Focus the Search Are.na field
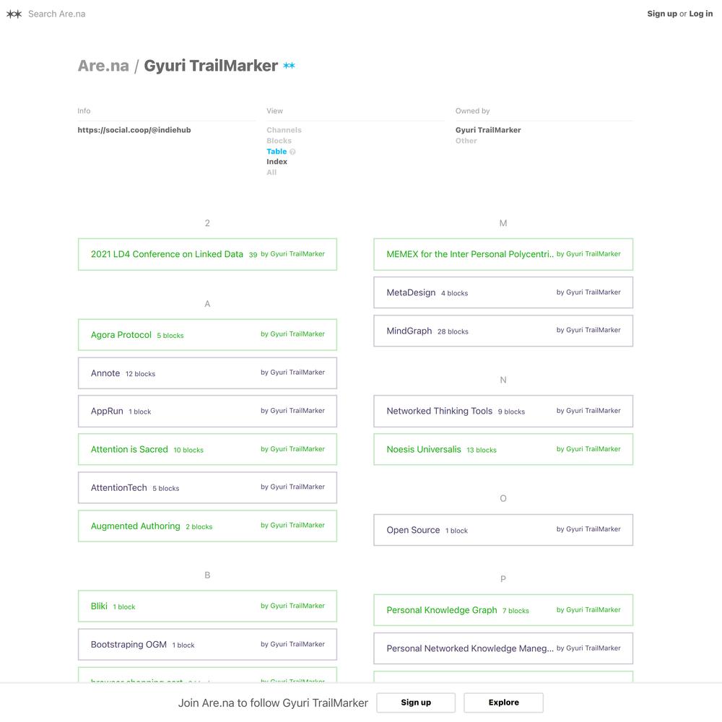The width and height of the screenshot is (722, 722). click(56, 14)
